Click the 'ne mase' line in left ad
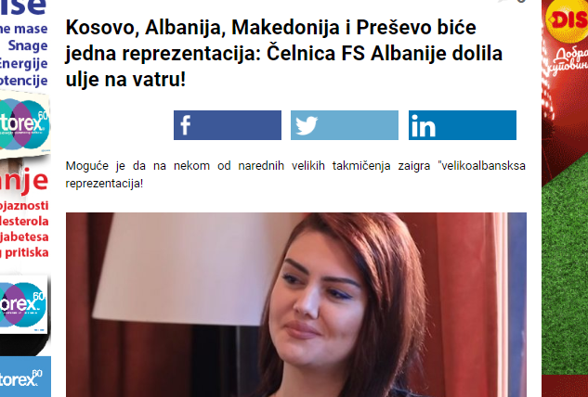 click(x=24, y=29)
